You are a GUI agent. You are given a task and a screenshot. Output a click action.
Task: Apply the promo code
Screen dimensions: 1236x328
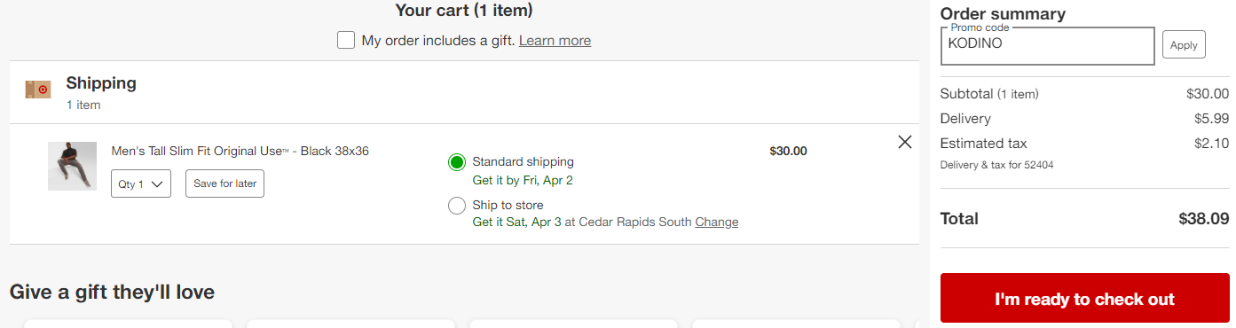[1184, 45]
